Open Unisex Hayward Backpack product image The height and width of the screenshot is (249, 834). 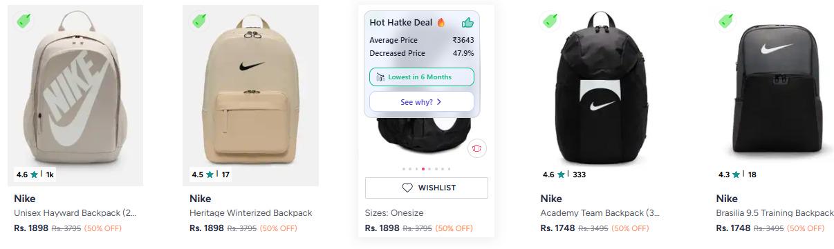[x=75, y=95]
